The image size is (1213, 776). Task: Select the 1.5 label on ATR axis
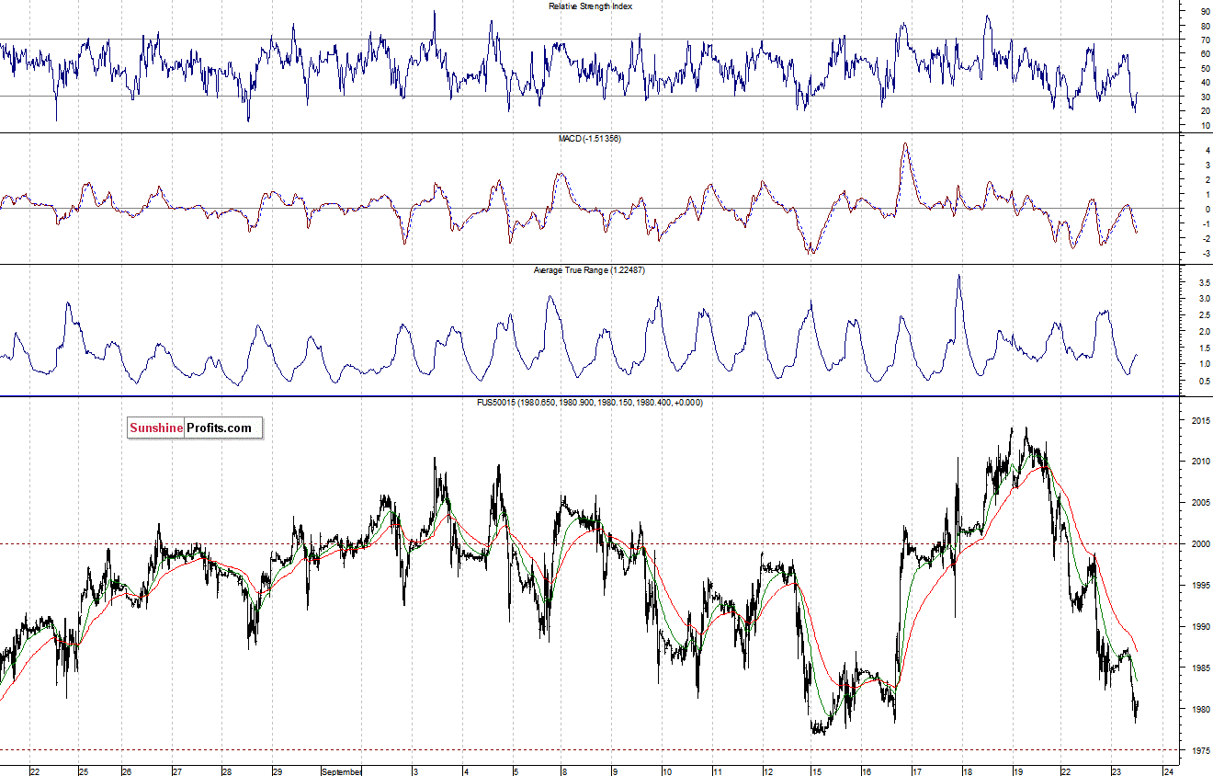(1204, 348)
